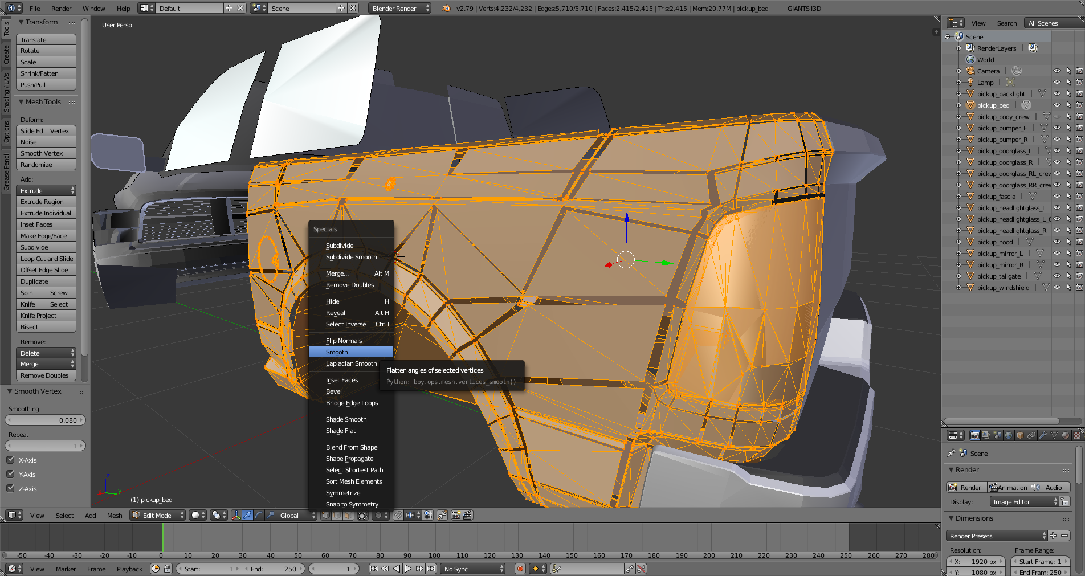Select Laplacian Smooth from Specials menu
1085x576 pixels.
tap(351, 363)
